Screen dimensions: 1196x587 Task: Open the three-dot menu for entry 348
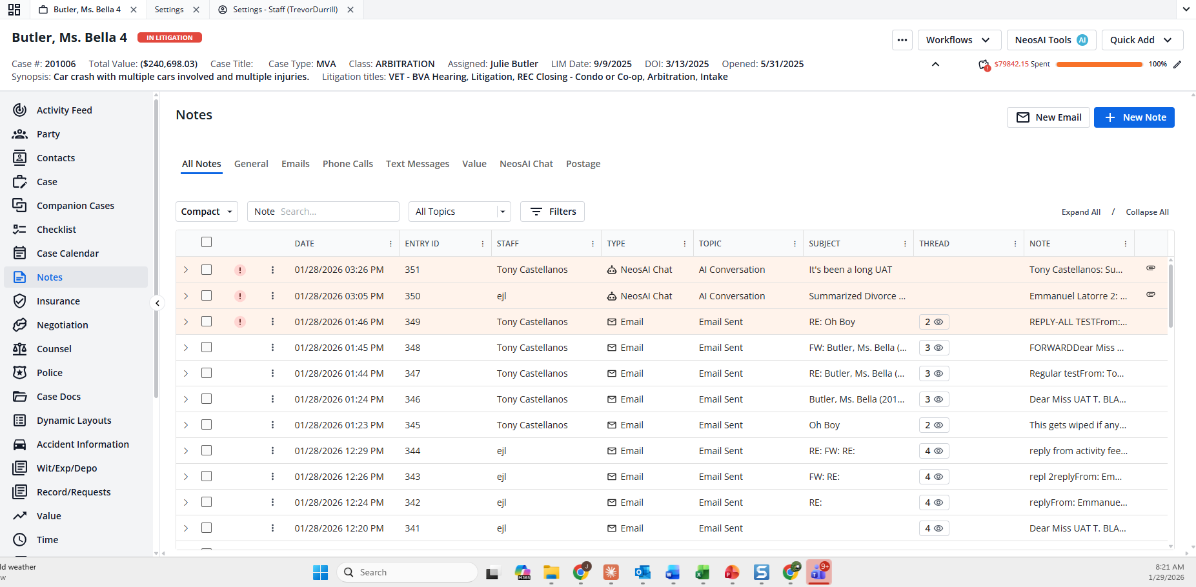pos(272,348)
